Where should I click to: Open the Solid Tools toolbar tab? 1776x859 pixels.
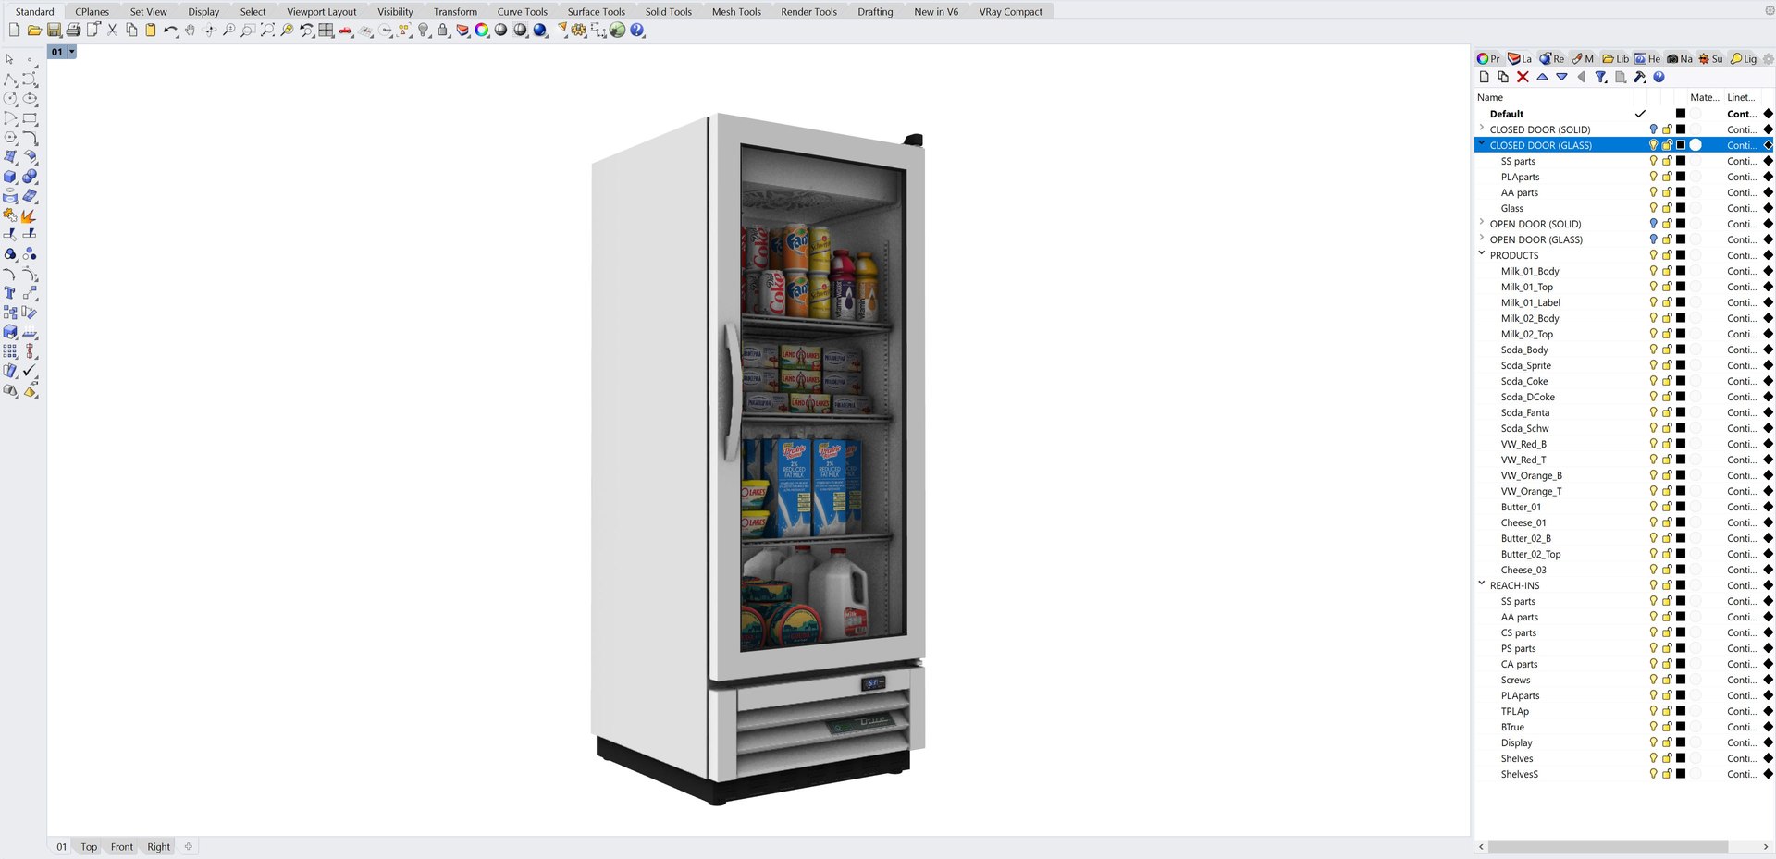pos(669,12)
